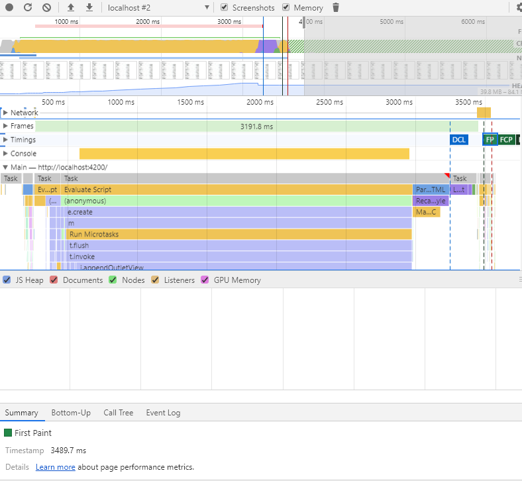The height and width of the screenshot is (481, 522).
Task: Start recording with the Record button
Action: point(9,7)
